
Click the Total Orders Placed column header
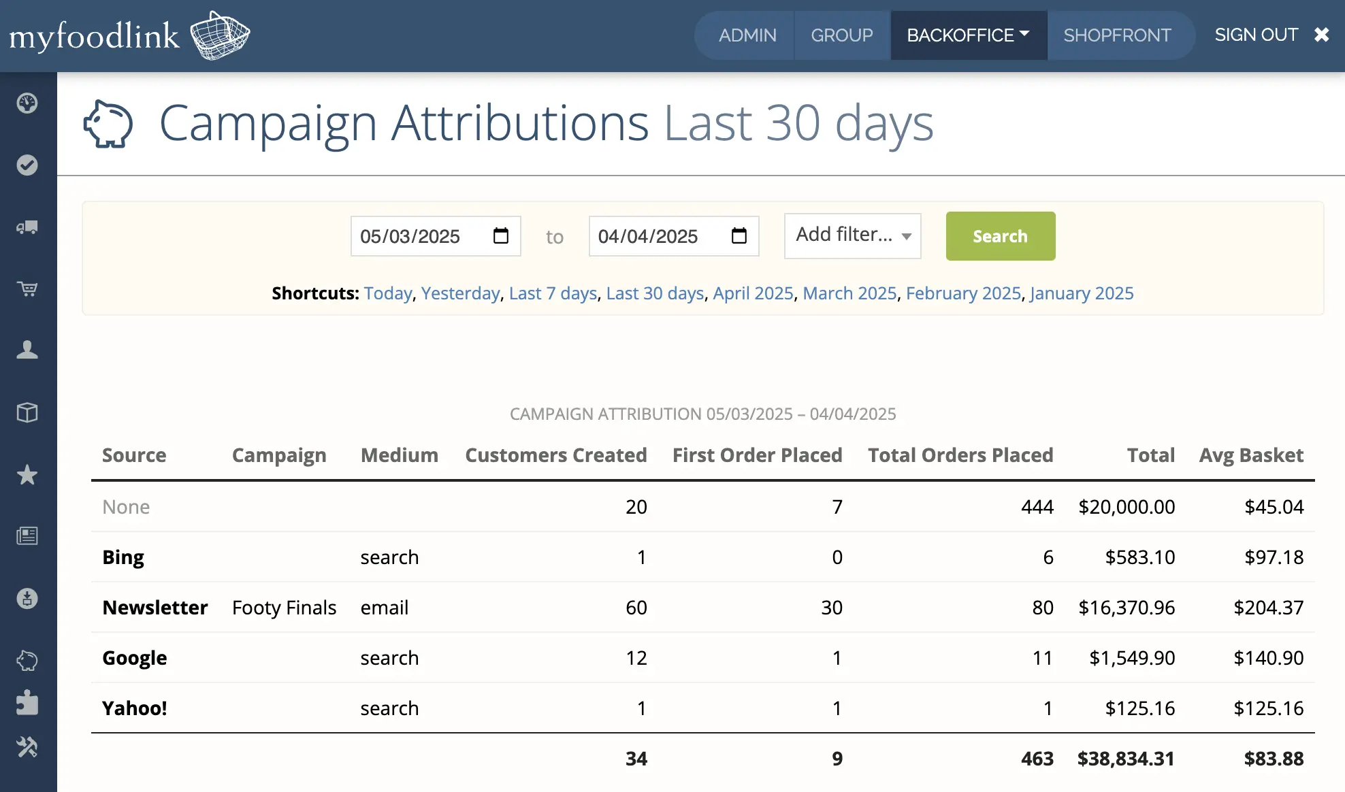tap(960, 455)
